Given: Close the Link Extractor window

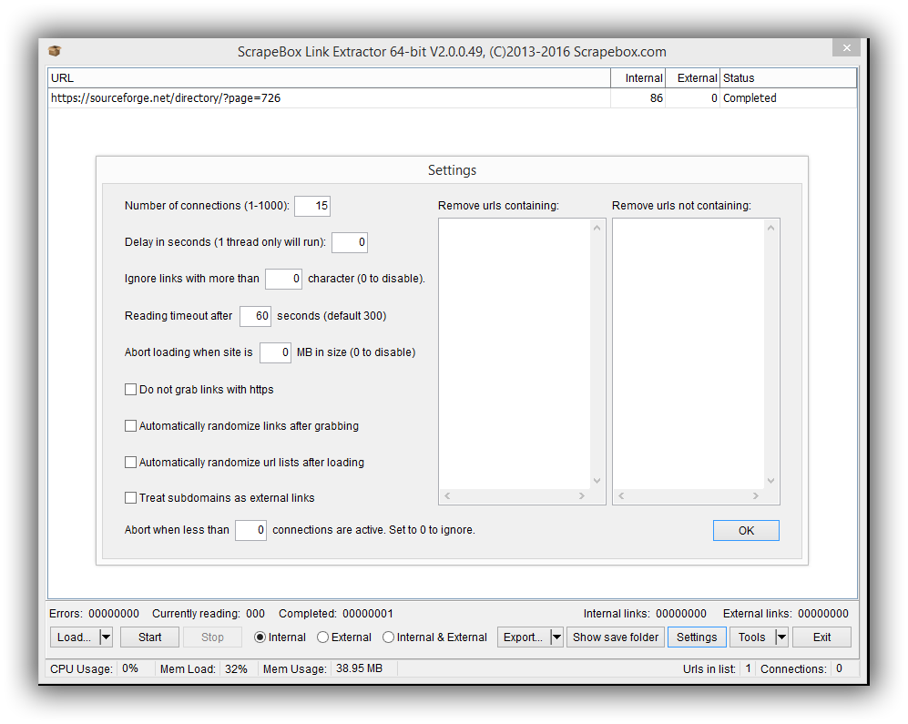Looking at the screenshot, I should click(846, 48).
